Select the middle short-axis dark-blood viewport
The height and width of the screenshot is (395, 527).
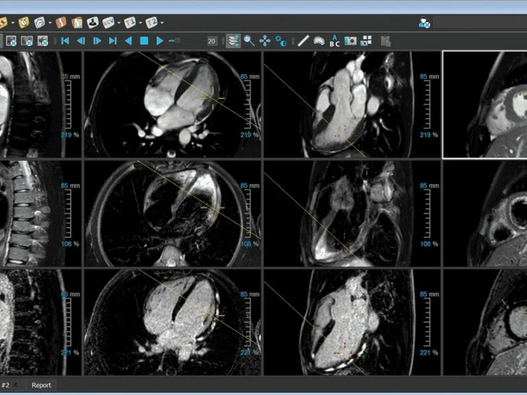pyautogui.click(x=485, y=213)
